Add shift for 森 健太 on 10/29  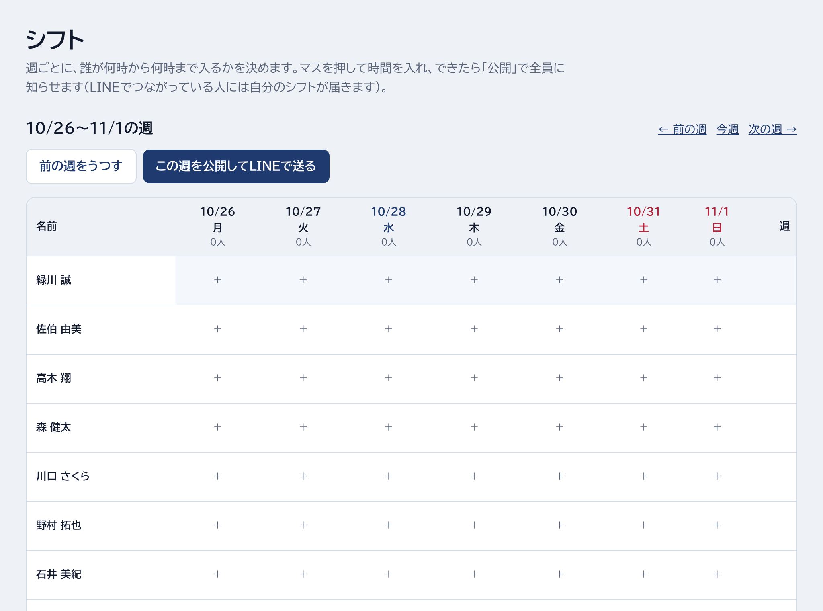[x=474, y=427]
